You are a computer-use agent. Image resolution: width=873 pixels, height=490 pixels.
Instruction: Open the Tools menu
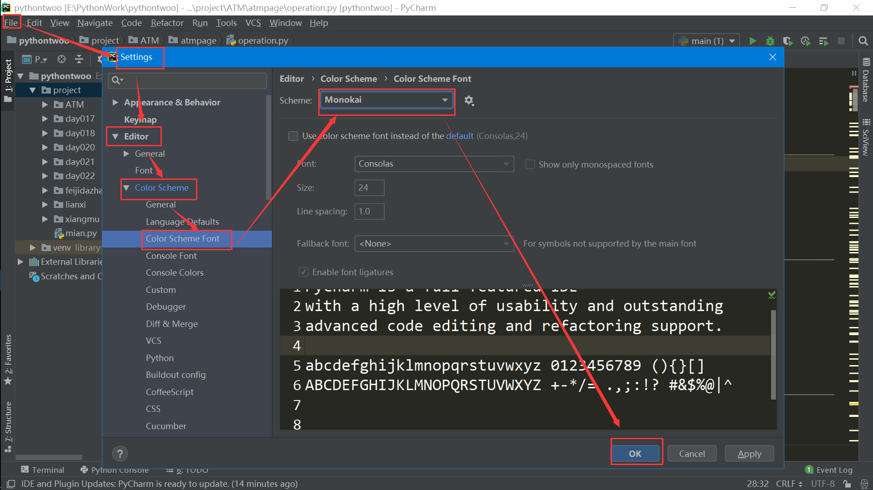pyautogui.click(x=226, y=23)
